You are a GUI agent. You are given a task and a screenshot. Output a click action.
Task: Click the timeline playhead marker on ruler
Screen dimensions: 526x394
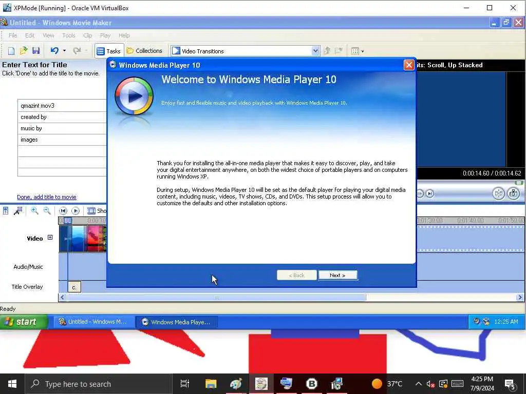click(x=68, y=221)
